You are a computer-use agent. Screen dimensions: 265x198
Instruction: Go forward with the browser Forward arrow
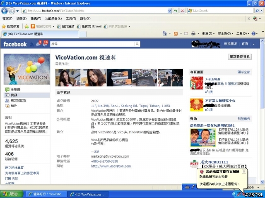tap(12, 11)
